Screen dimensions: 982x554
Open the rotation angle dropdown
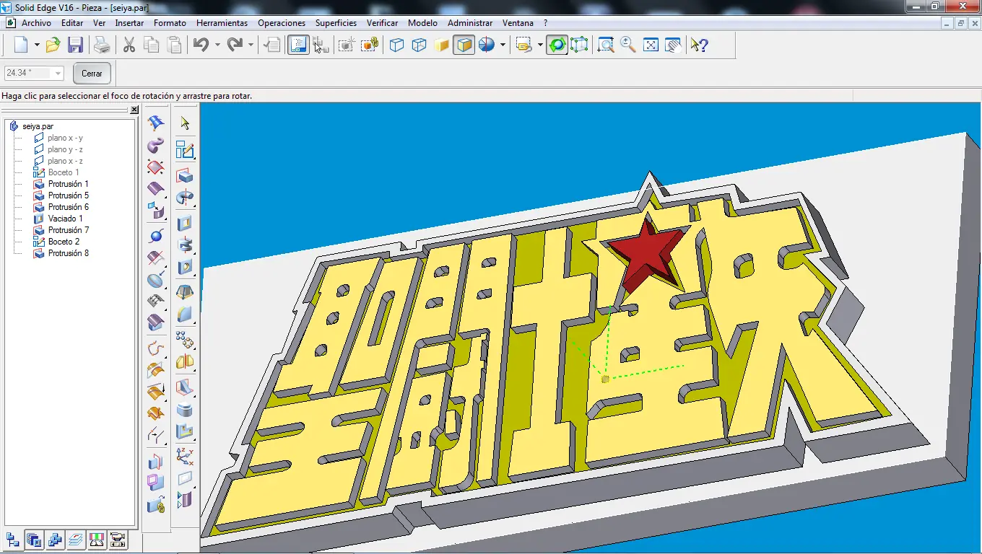tap(58, 74)
